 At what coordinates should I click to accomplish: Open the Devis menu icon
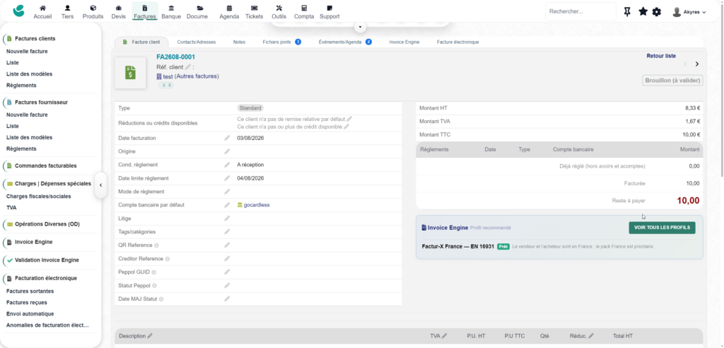118,8
